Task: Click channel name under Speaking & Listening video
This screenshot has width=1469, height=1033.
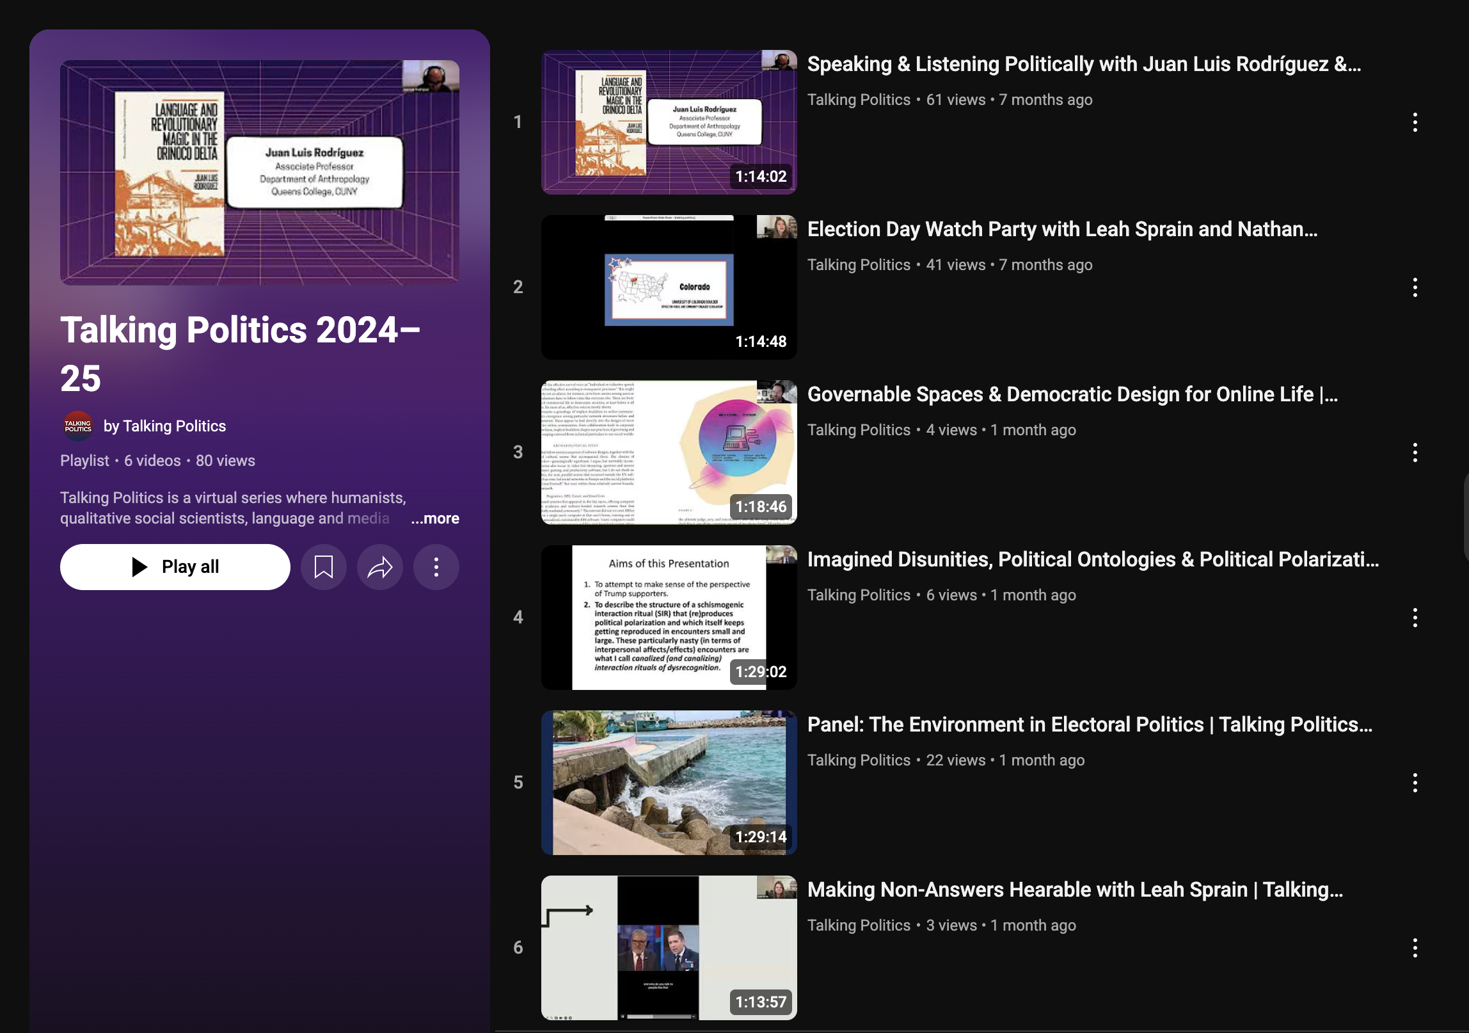Action: click(859, 100)
